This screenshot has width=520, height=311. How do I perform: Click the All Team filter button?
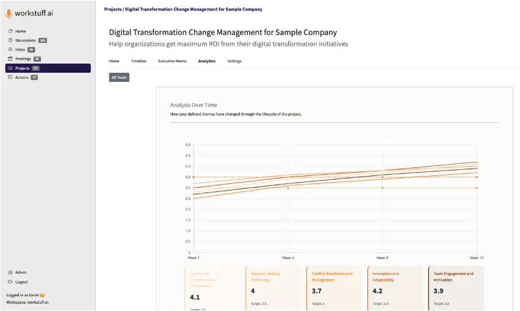tap(119, 78)
